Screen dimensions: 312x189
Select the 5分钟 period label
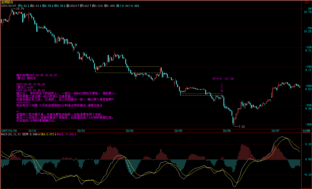click(306, 131)
